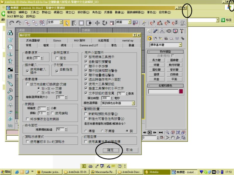
Task: Adjust the 場景復原 級別 spinner arrows
Action: (x=42, y=58)
